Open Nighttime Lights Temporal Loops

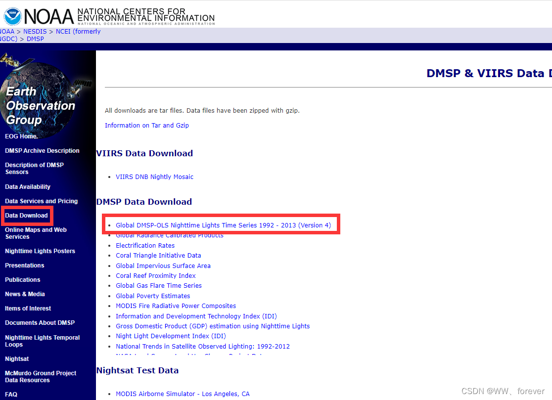point(42,341)
